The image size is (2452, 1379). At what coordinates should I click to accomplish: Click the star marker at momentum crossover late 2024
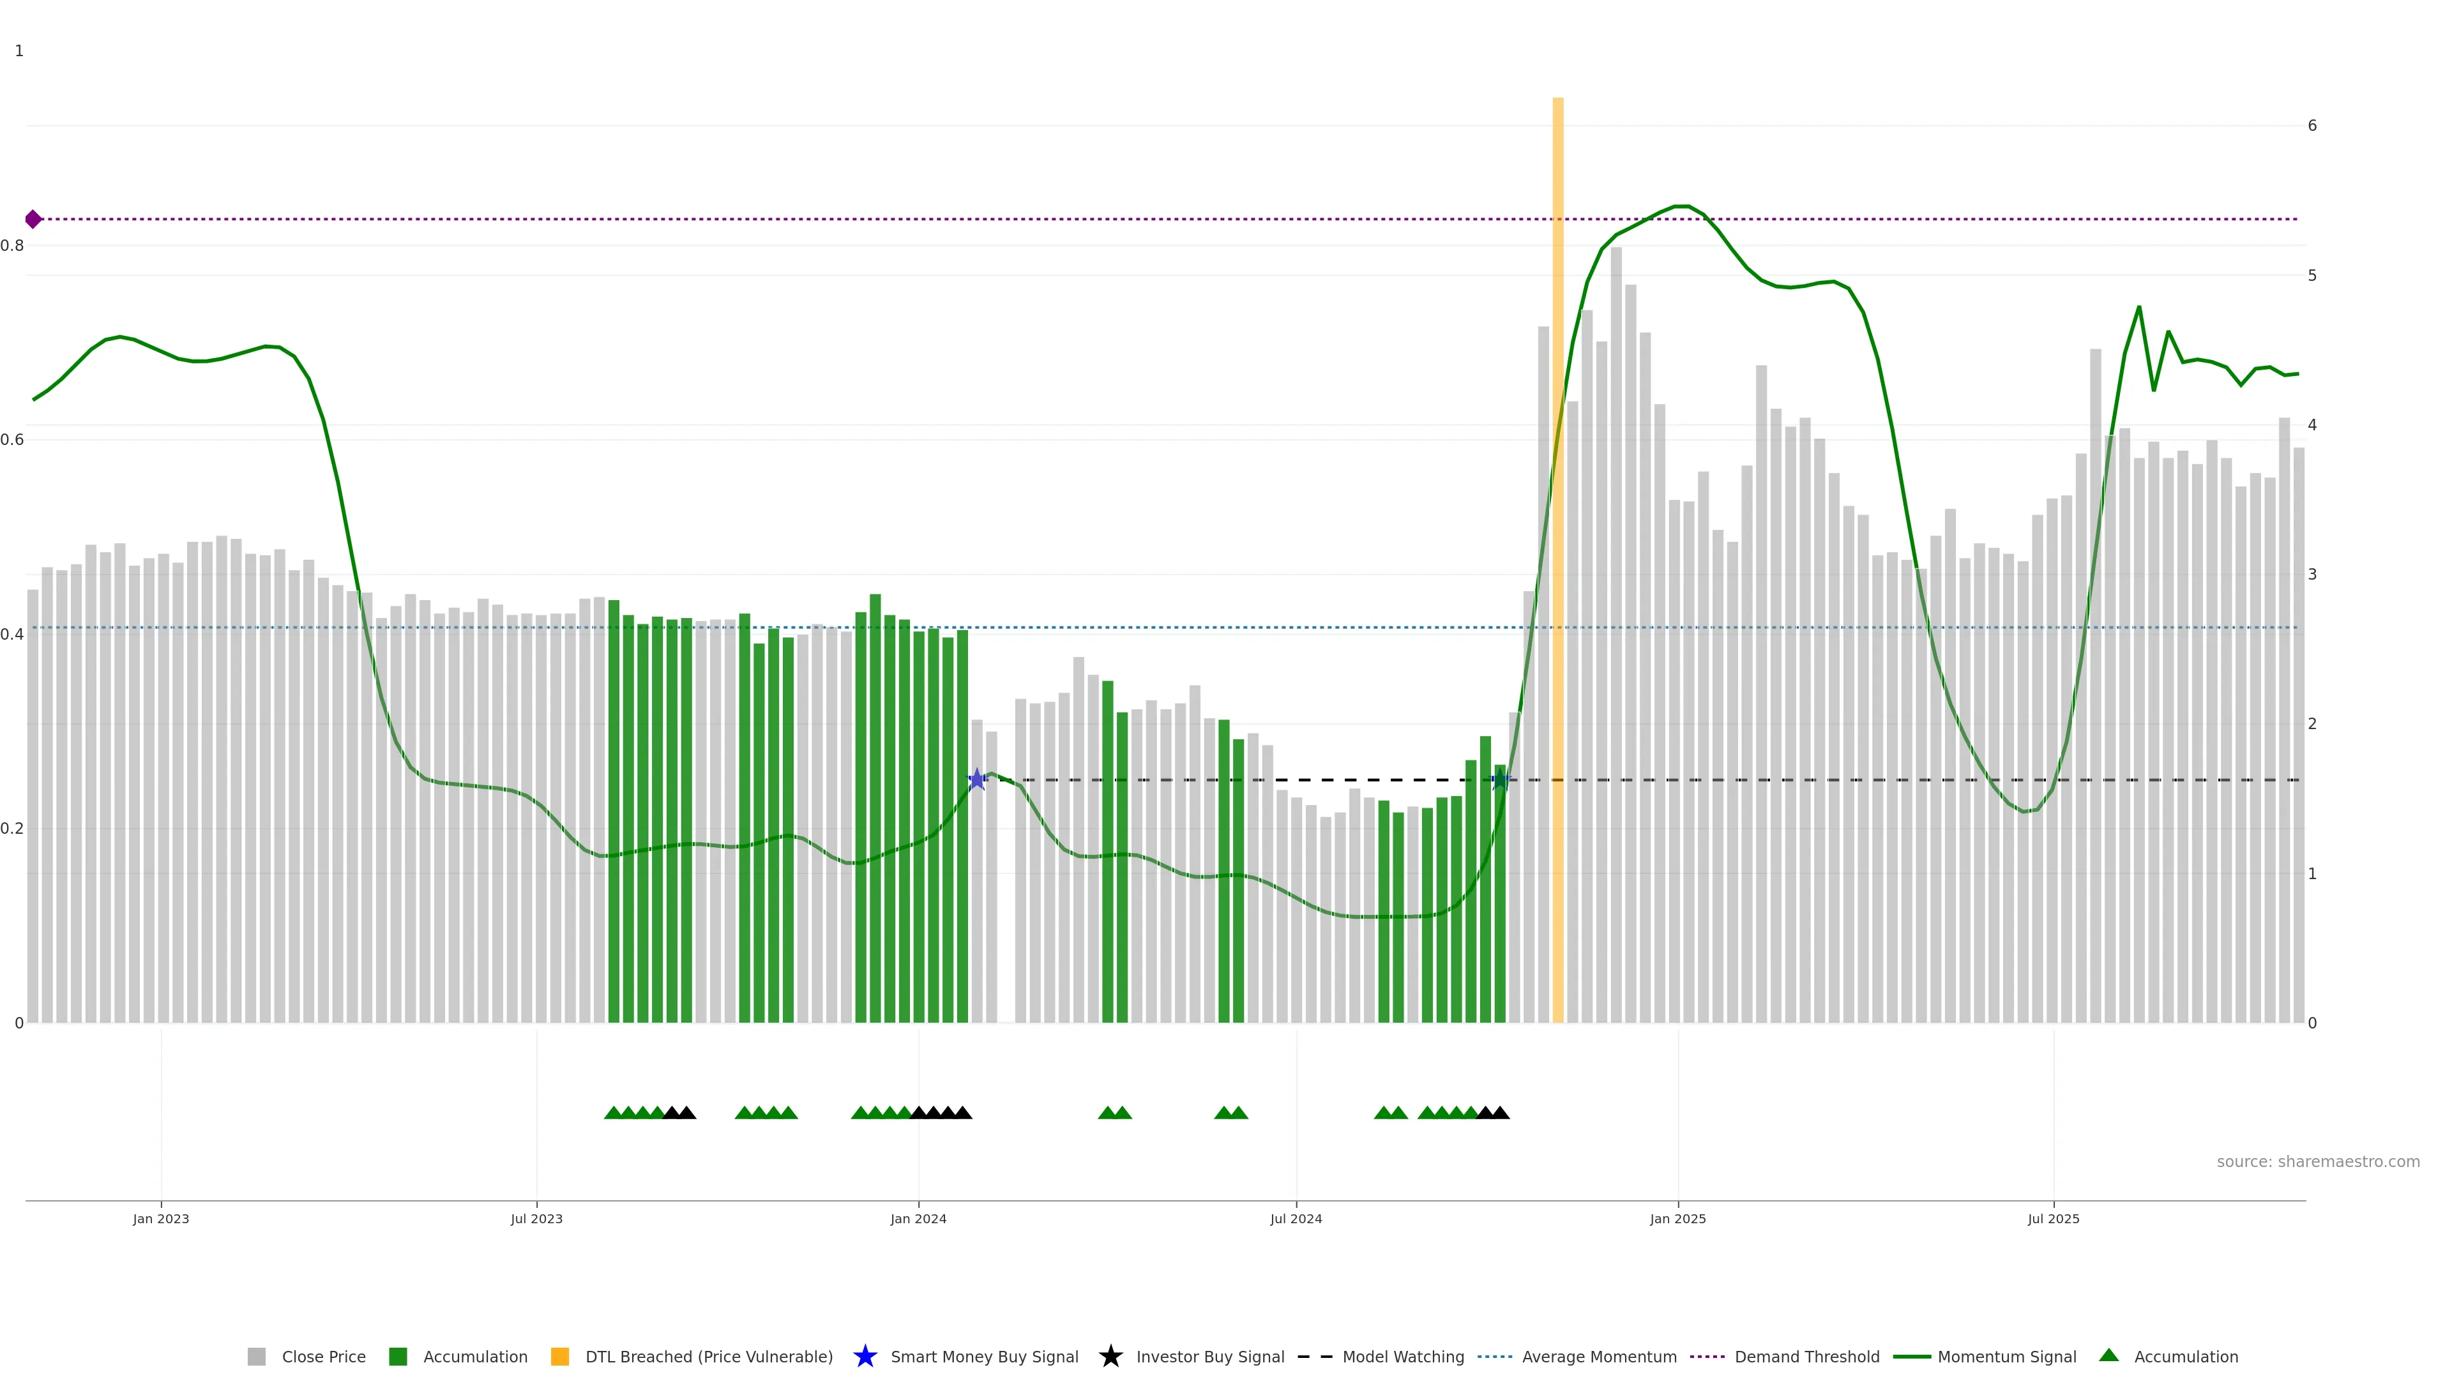(1500, 780)
